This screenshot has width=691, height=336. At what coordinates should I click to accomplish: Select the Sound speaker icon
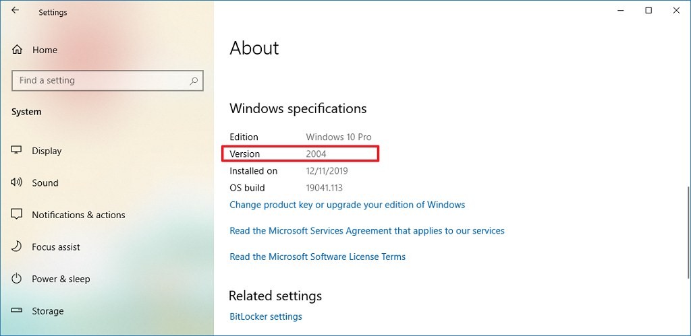tap(16, 182)
